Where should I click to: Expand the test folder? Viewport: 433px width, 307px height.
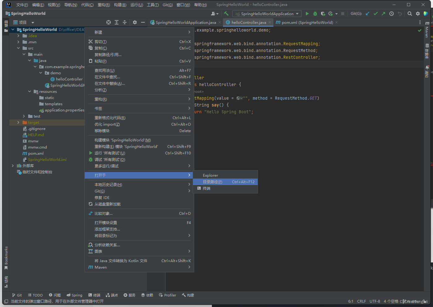click(x=24, y=116)
